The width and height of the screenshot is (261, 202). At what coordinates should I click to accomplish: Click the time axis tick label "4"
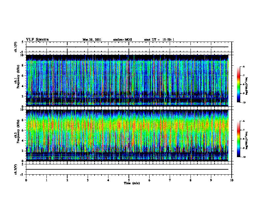108,180
